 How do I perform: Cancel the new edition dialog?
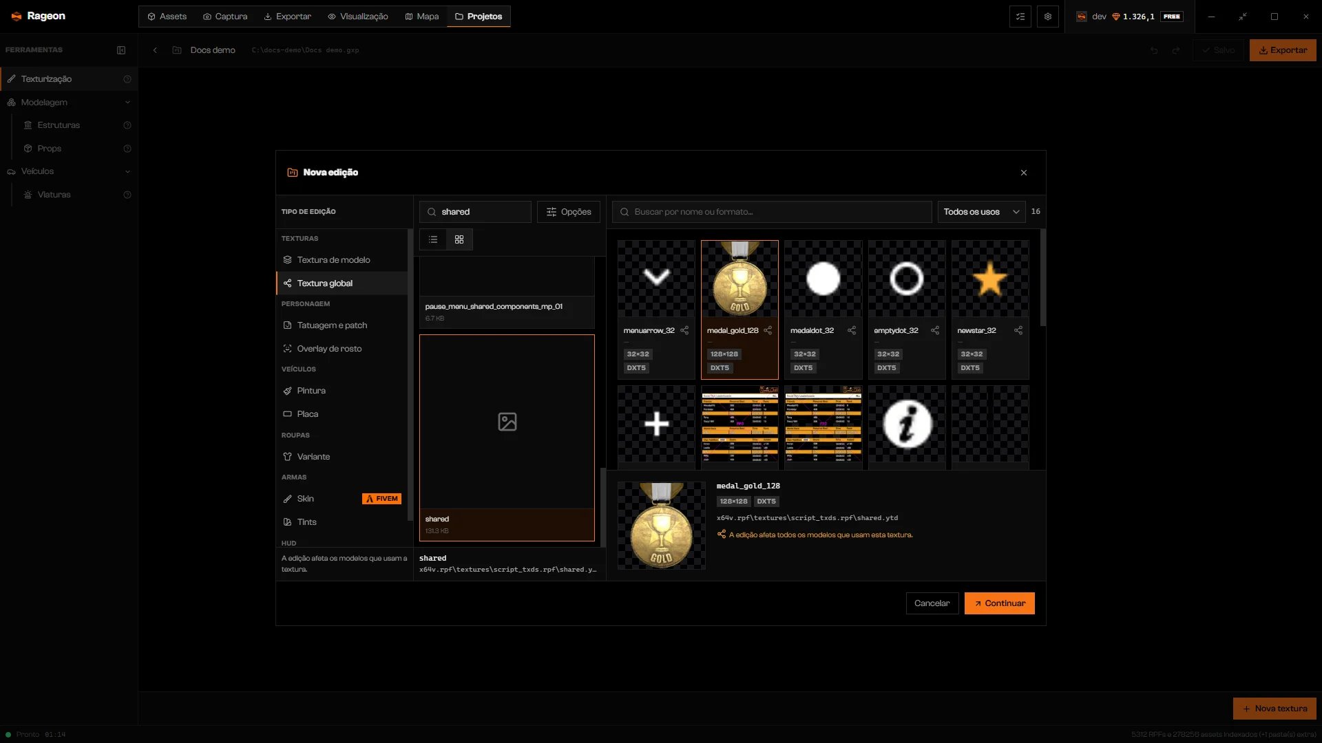pos(932,603)
